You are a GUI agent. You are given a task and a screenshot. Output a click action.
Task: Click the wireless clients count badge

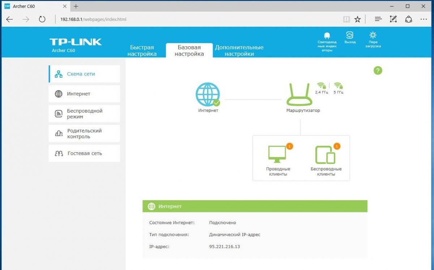click(337, 146)
